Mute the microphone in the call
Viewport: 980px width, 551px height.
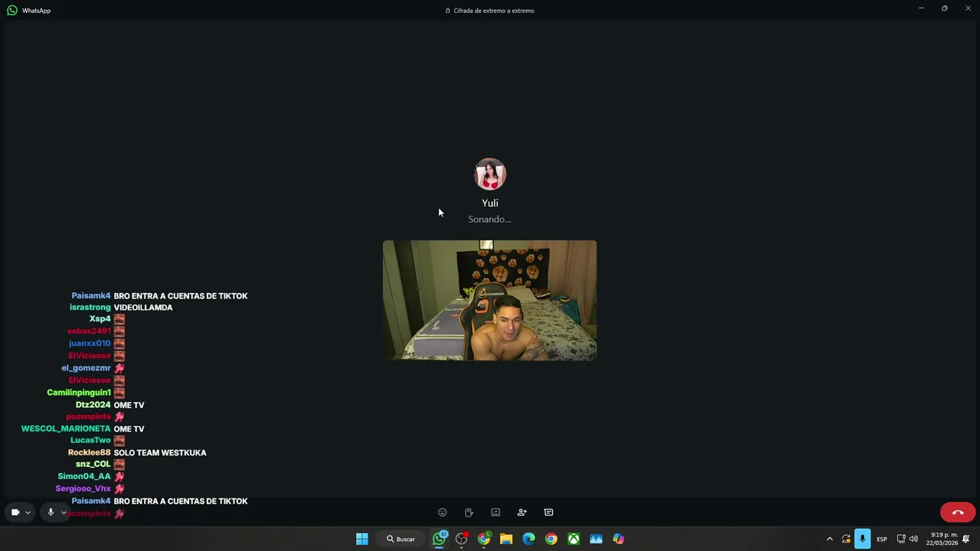pyautogui.click(x=51, y=512)
